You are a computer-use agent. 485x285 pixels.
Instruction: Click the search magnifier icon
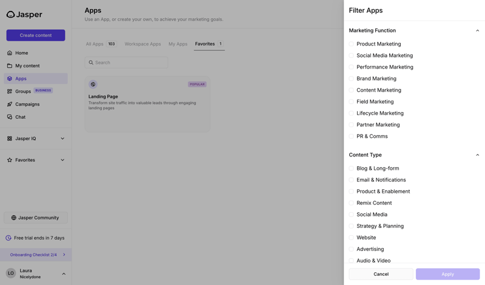91,62
